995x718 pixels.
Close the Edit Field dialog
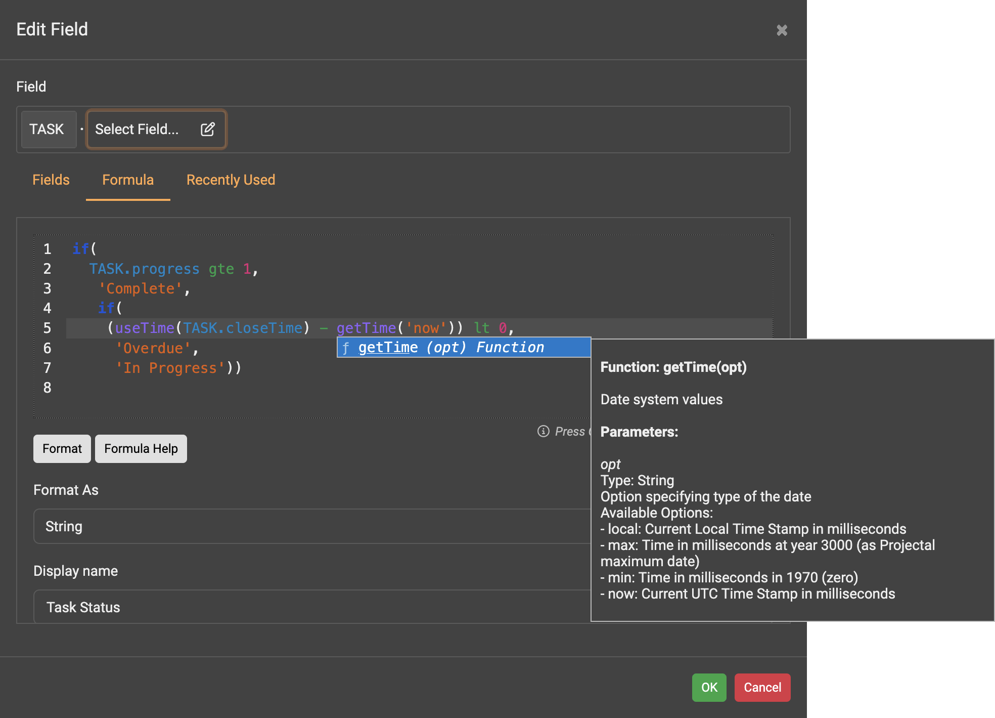(782, 30)
